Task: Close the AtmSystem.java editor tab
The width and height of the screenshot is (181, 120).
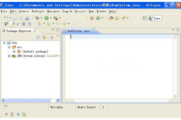Action: [x=93, y=31]
